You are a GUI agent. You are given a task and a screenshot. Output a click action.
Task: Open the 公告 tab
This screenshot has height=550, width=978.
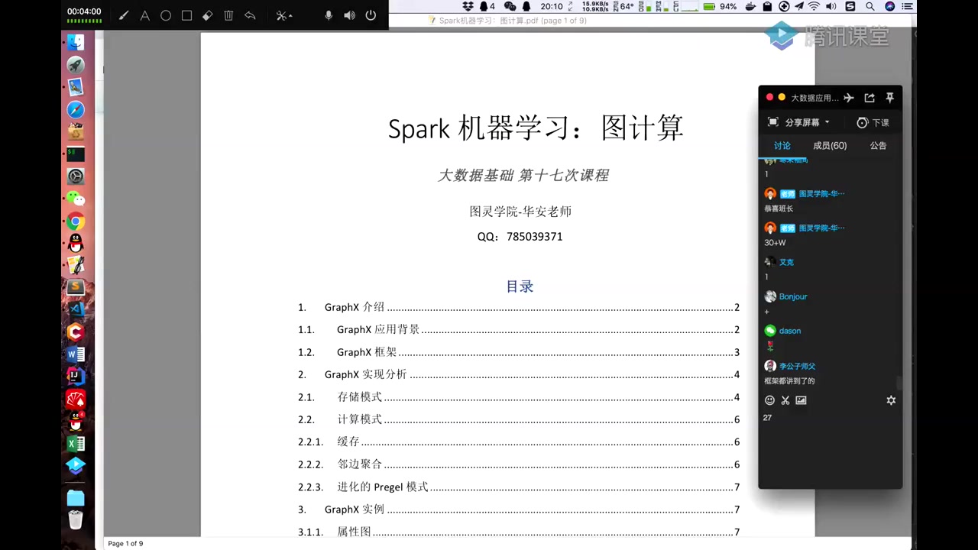(878, 145)
